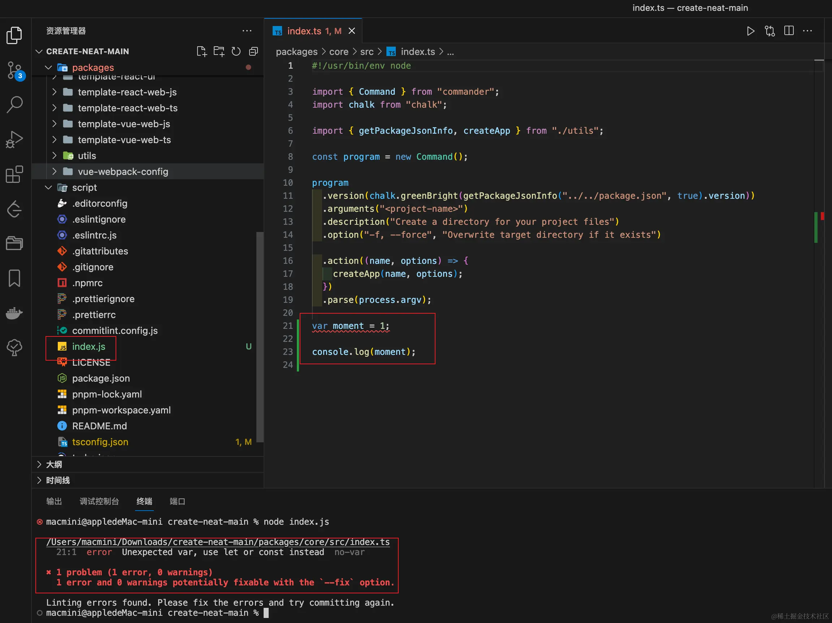Screen dimensions: 832x623
Task: Split the editor to the right
Action: (789, 31)
